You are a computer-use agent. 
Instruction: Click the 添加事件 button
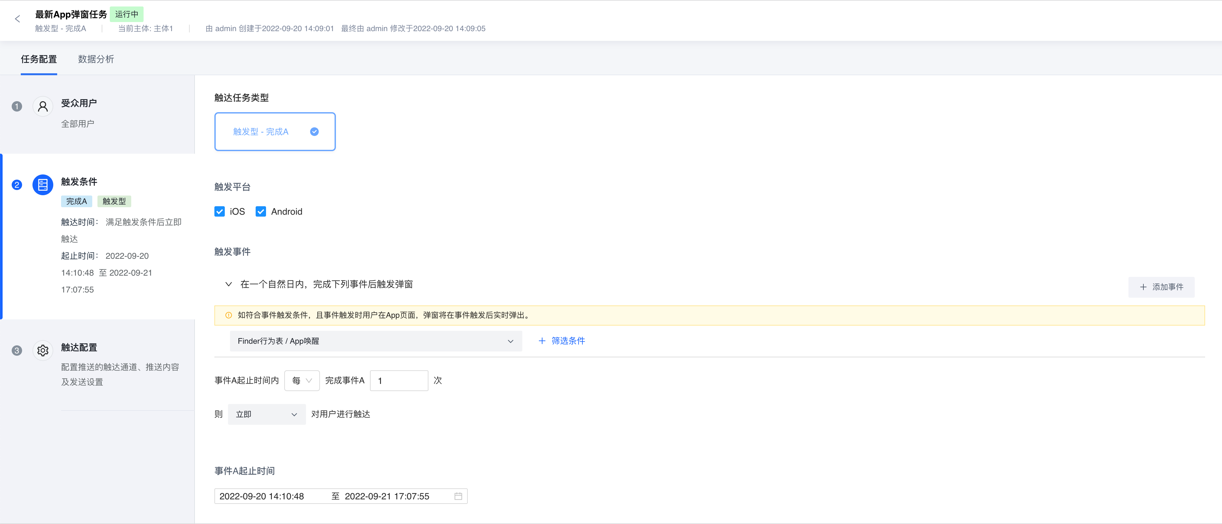click(x=1161, y=287)
